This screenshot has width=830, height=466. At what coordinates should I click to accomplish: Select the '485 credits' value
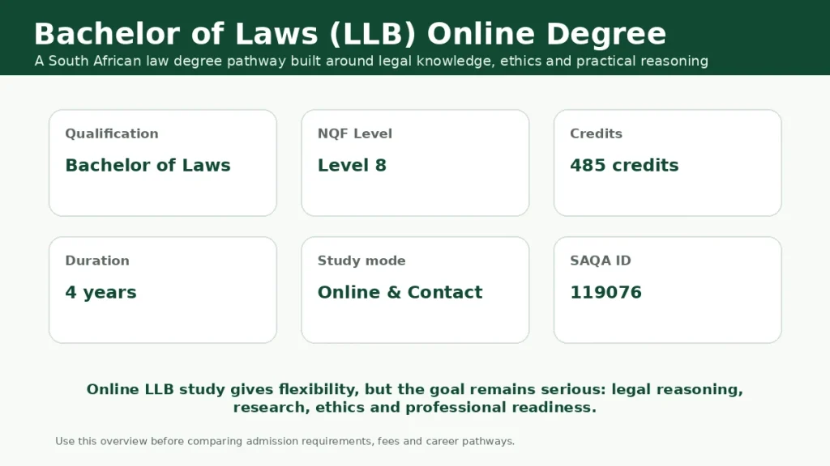coord(624,165)
